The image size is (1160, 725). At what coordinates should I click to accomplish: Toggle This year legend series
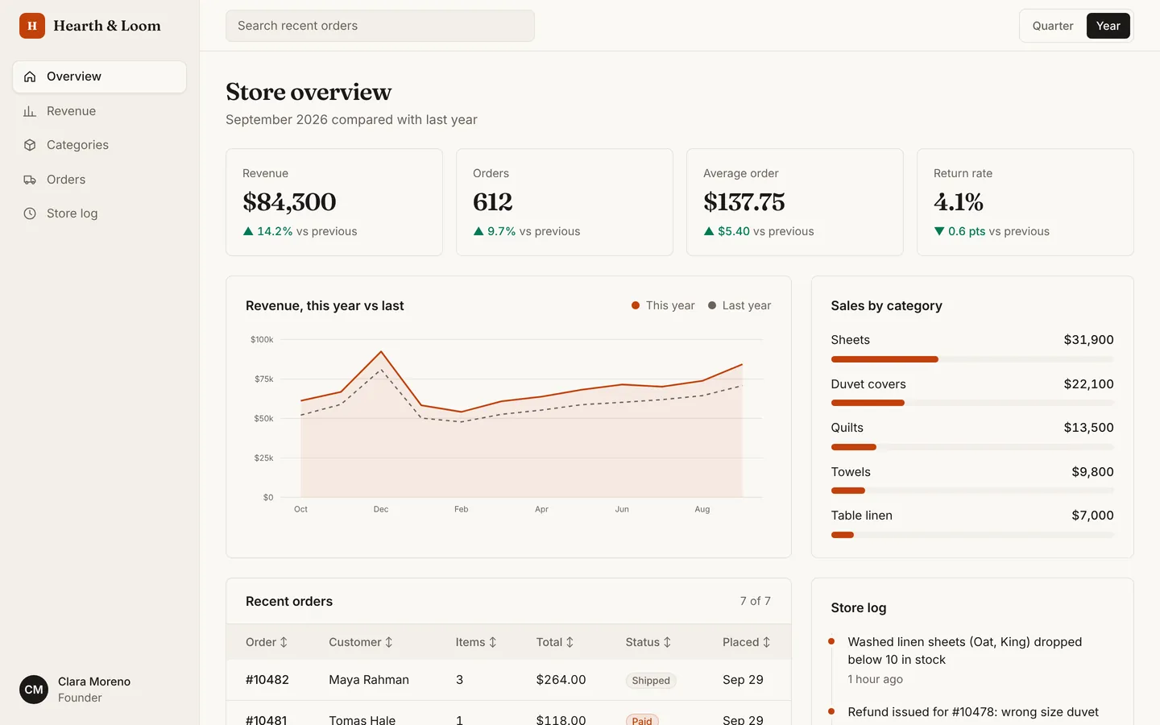(x=663, y=305)
